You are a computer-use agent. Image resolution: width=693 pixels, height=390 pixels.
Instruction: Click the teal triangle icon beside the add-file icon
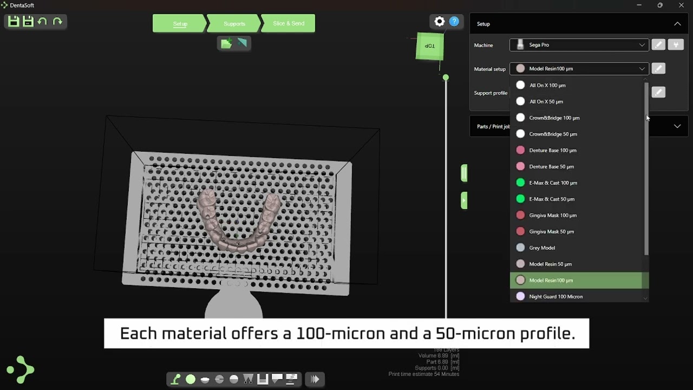coord(242,43)
